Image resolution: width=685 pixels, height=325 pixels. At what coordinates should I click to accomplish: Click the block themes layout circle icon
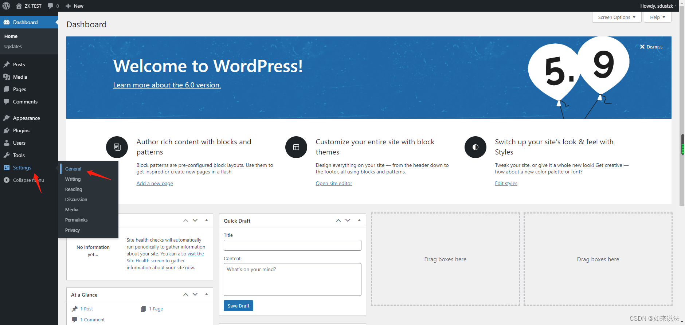[296, 147]
